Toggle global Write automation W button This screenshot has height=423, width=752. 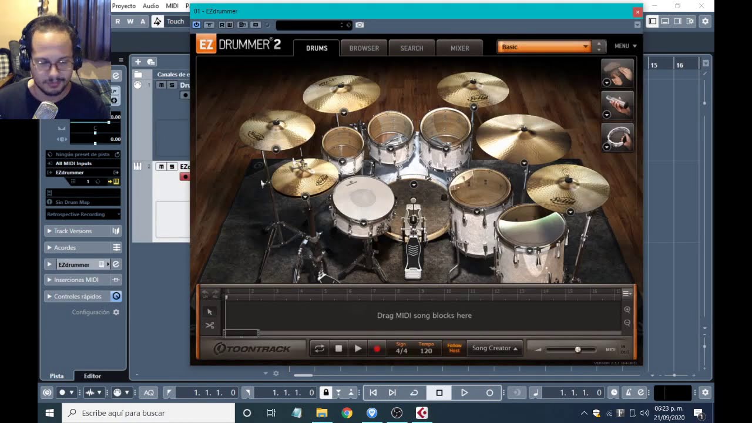(130, 21)
